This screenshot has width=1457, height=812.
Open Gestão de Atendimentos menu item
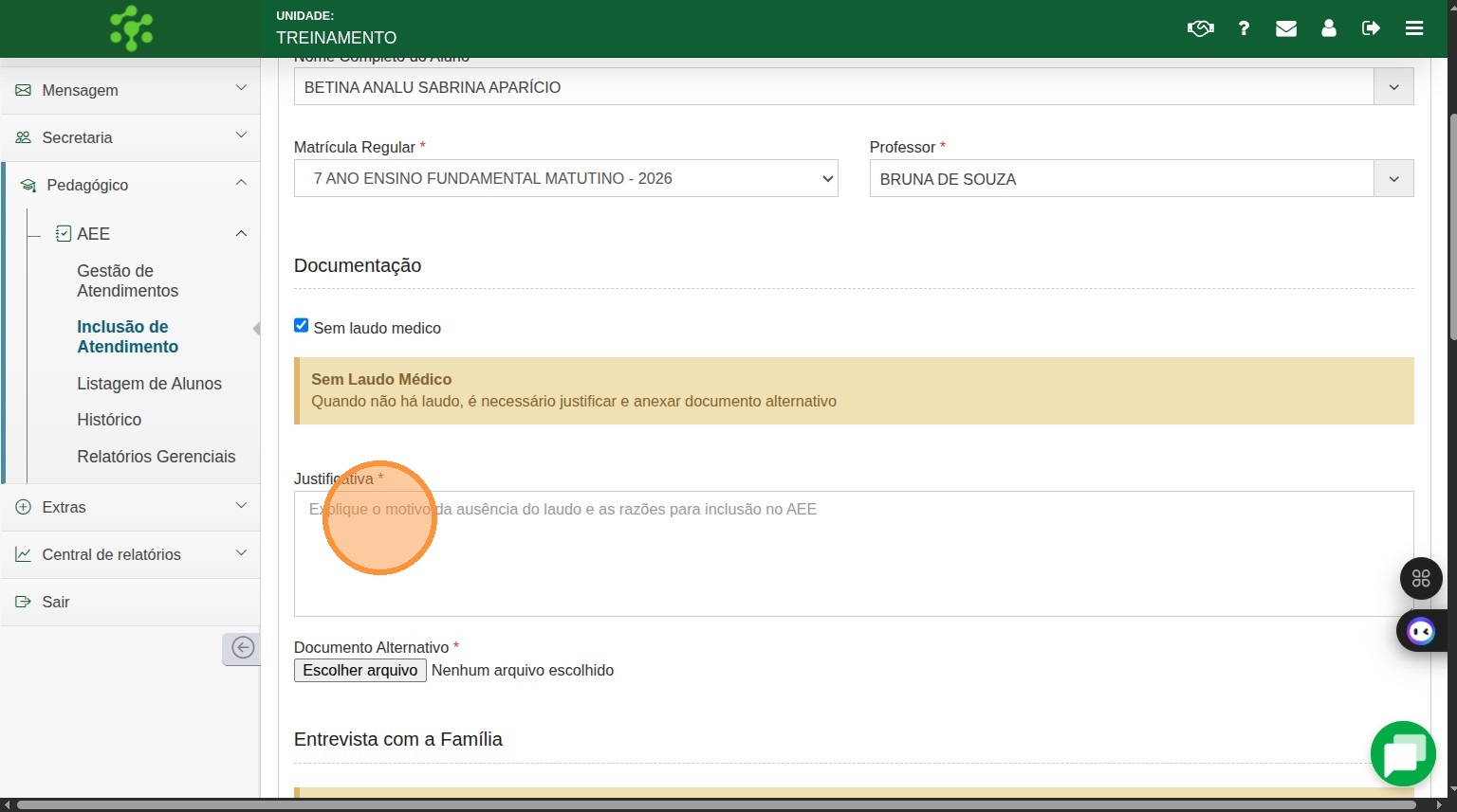[127, 280]
